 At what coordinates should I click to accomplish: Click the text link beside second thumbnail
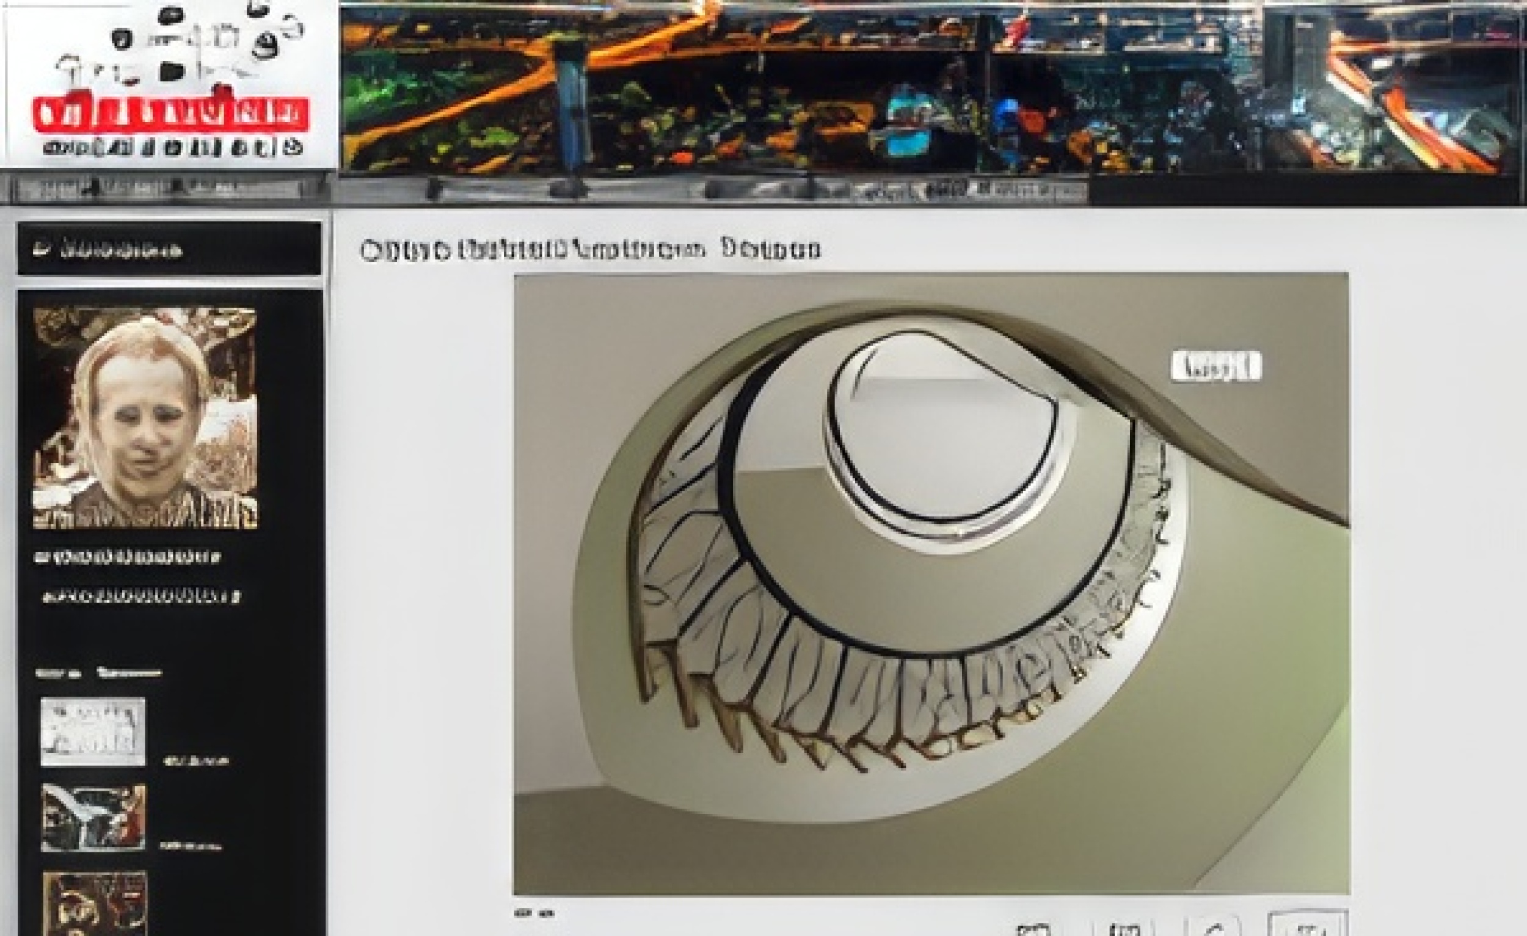coord(191,846)
